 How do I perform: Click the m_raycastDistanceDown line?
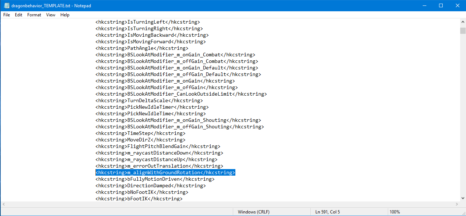[x=159, y=153]
